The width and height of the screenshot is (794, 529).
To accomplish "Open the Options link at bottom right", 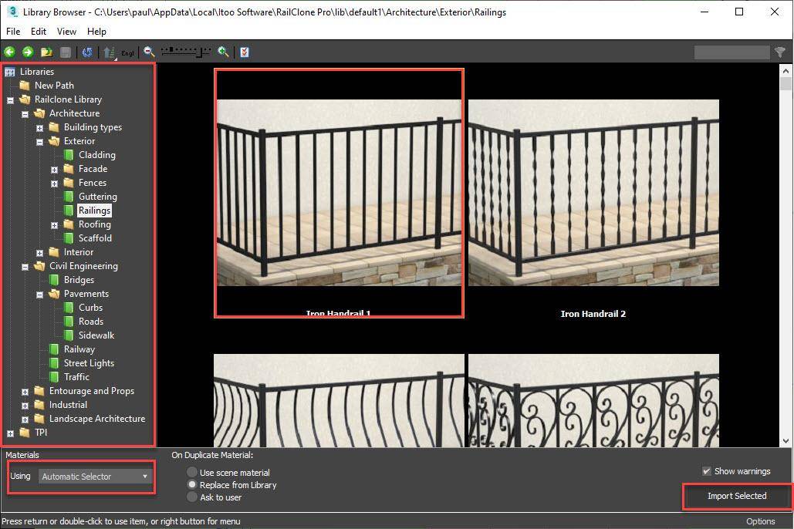I will click(760, 521).
